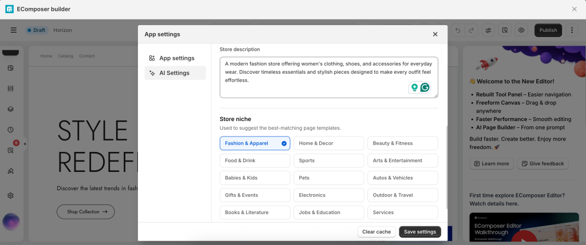Click the undo arrow in editor toolbar

coord(458,30)
